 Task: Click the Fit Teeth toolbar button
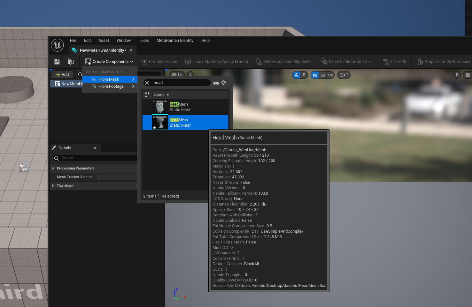pos(395,62)
